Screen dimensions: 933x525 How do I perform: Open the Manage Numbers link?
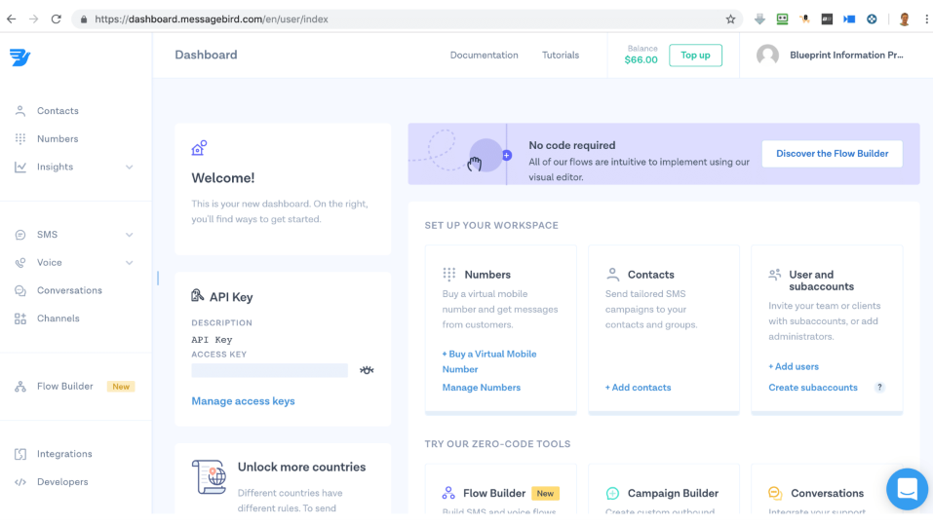click(481, 388)
